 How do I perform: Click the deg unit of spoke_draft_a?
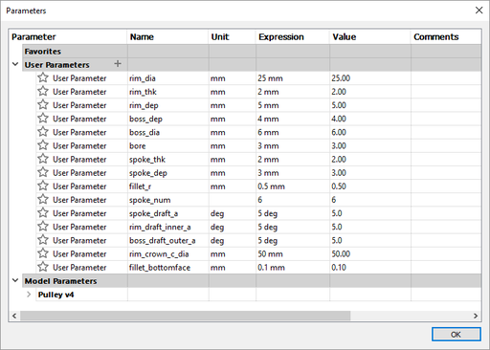tap(233, 213)
